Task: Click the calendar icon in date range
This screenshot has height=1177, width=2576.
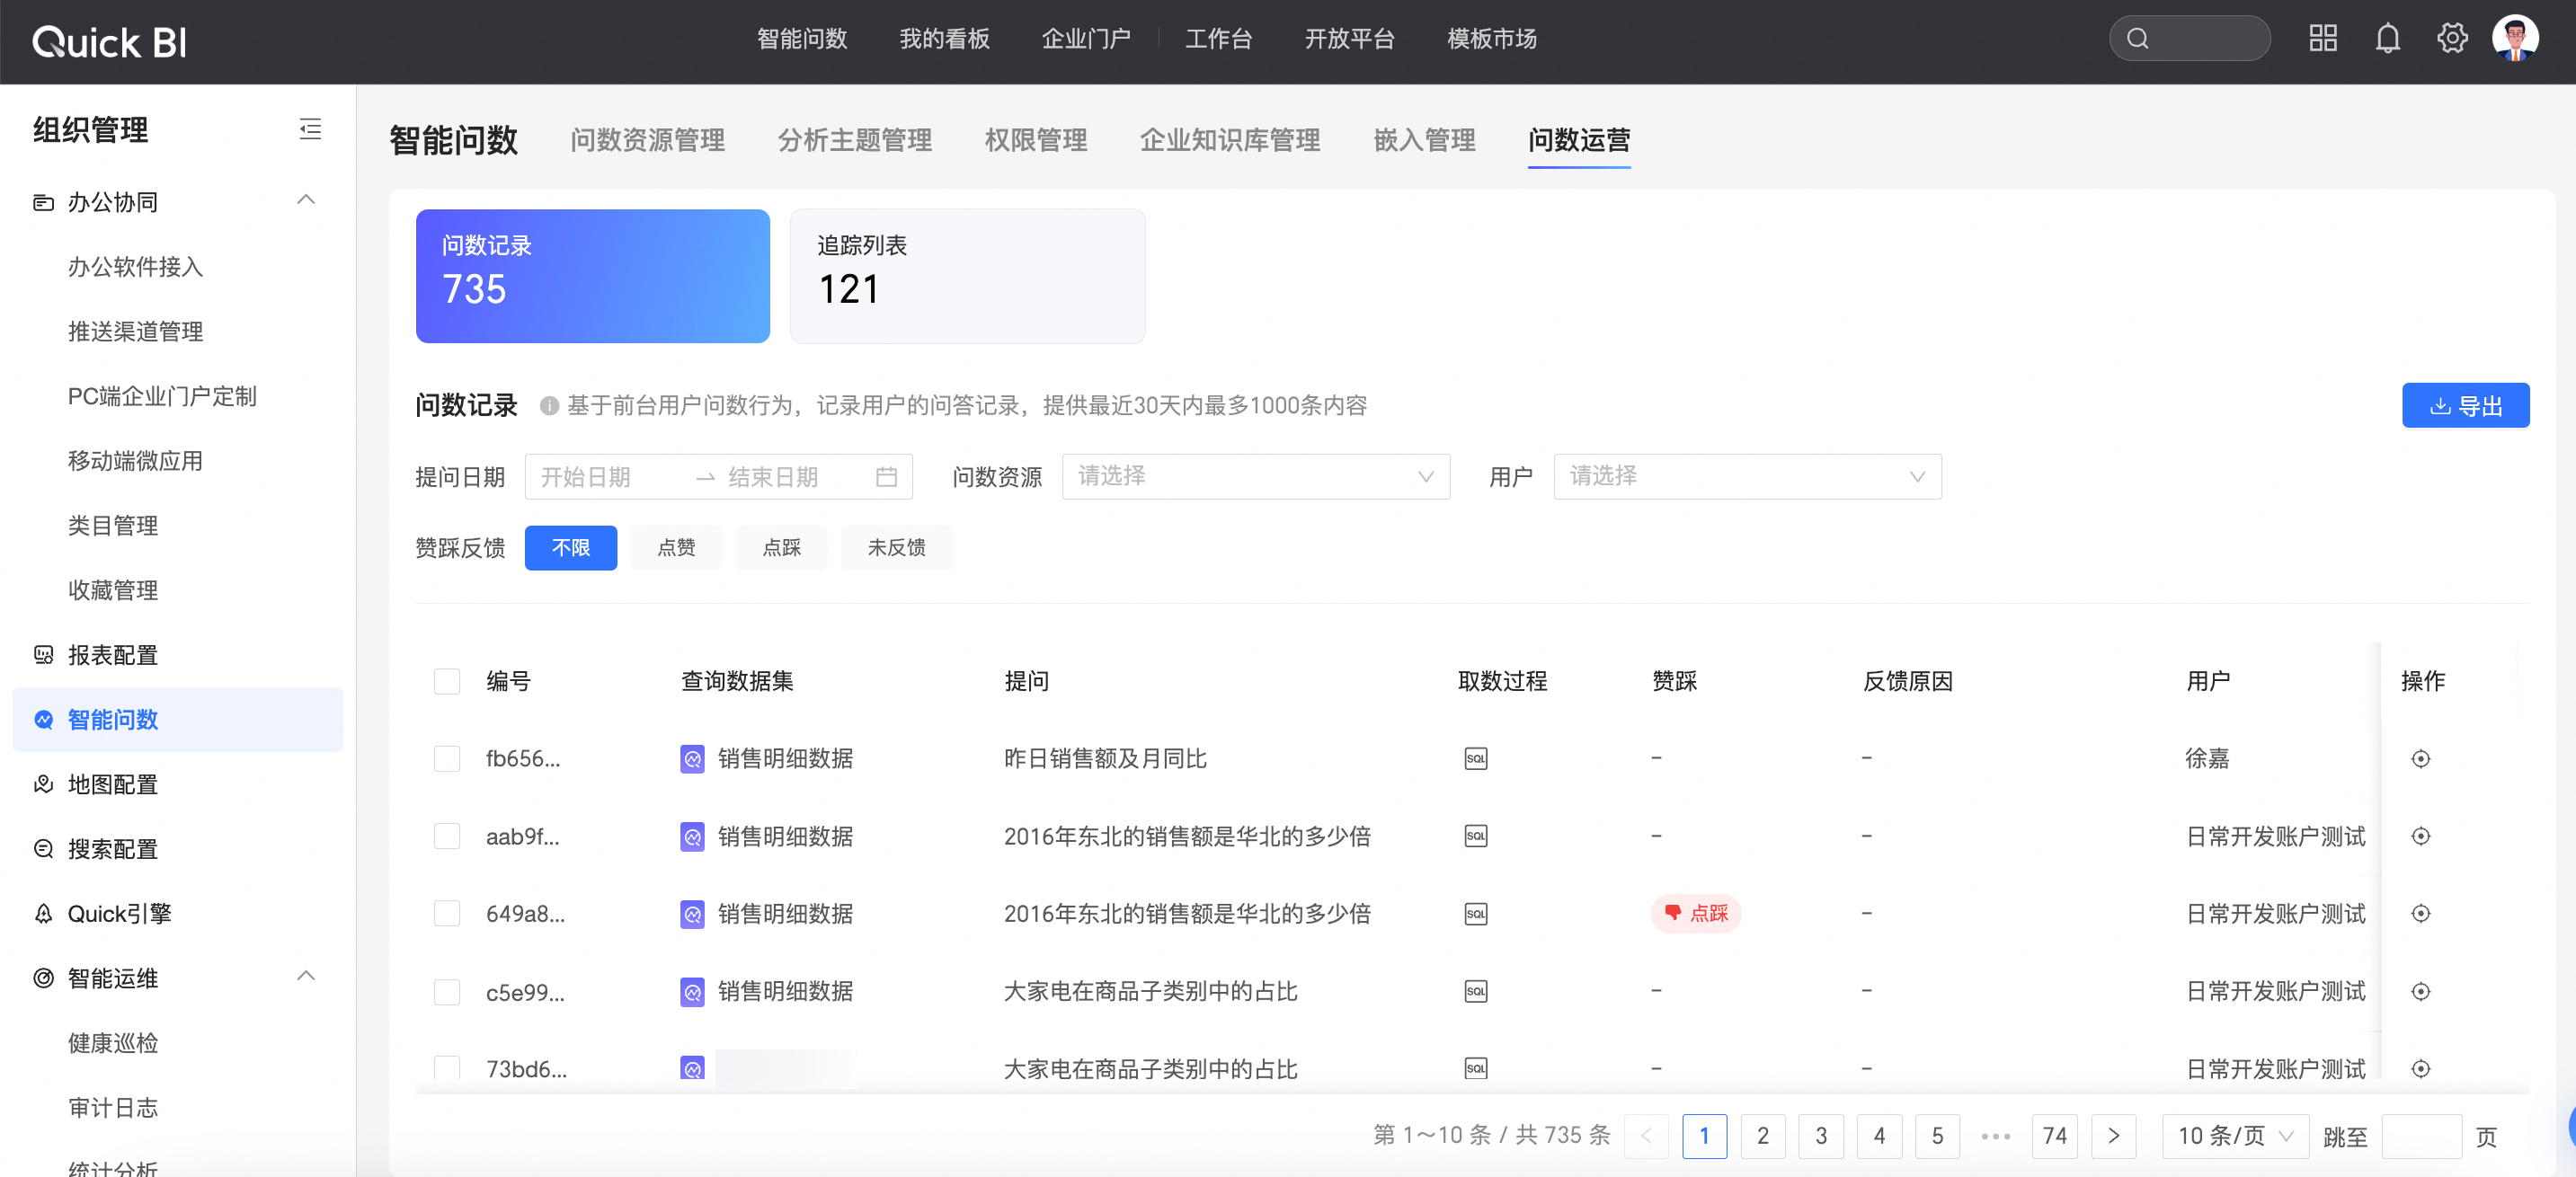Action: 886,477
